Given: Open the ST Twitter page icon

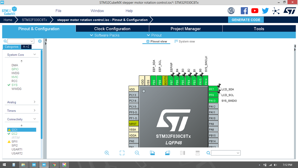Looking at the screenshot, I should pos(265,11).
